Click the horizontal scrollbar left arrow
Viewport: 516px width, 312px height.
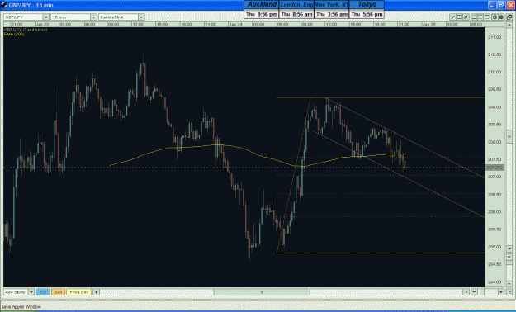[96, 292]
